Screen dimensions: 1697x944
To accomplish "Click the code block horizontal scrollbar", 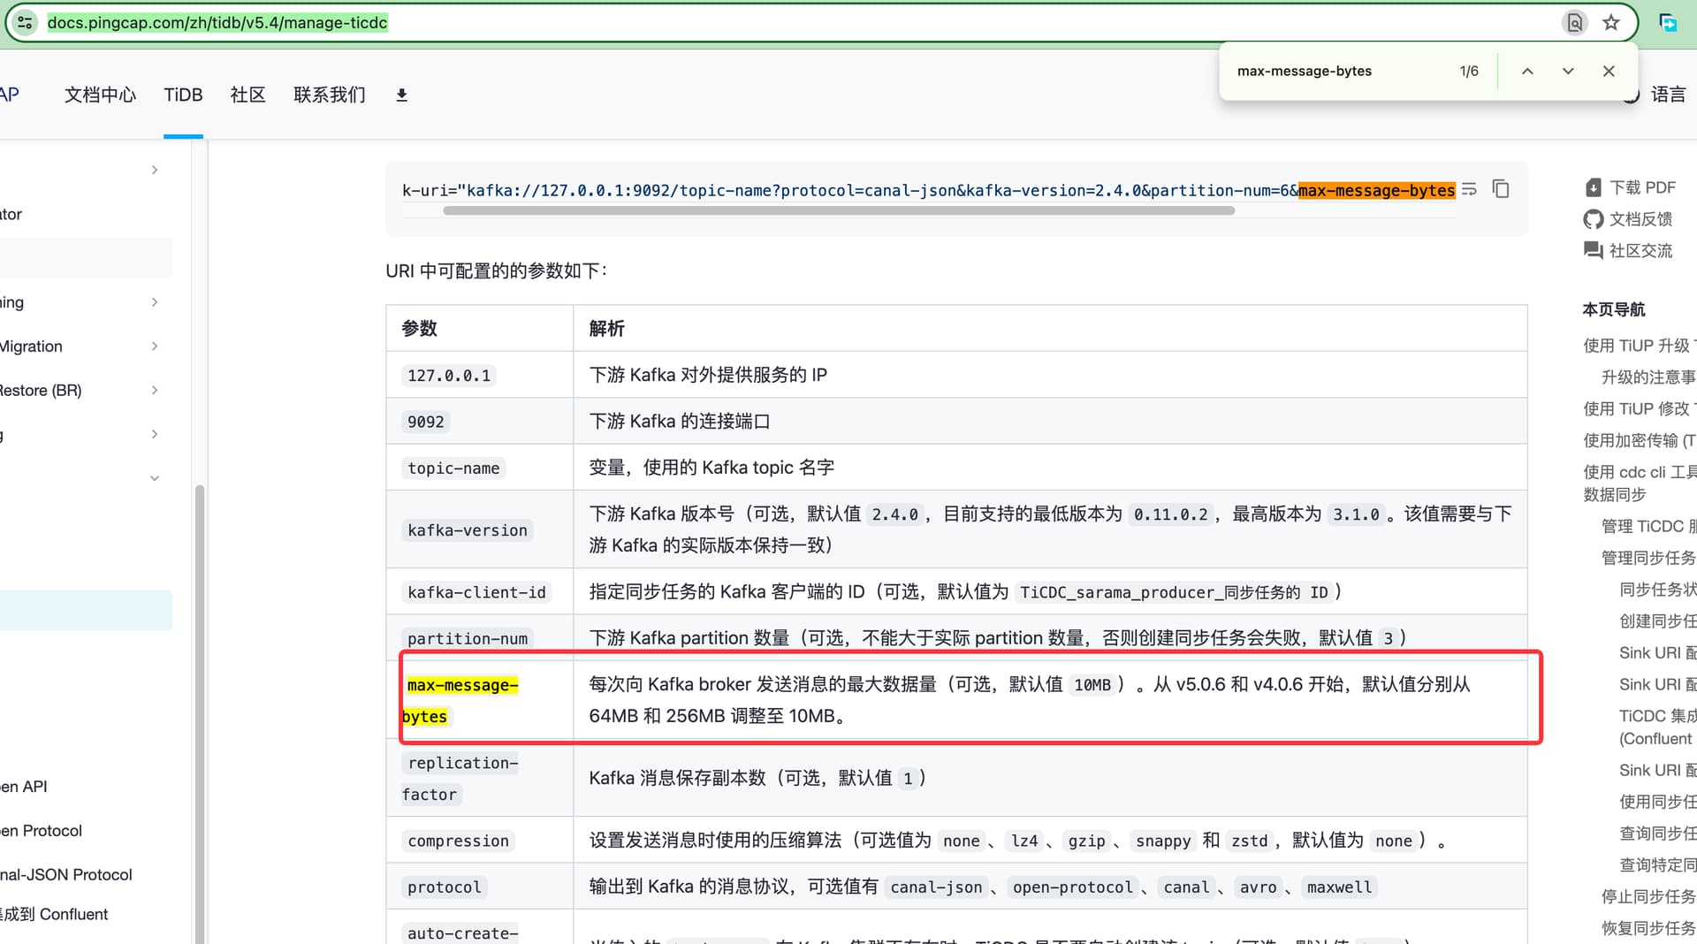I will [839, 210].
